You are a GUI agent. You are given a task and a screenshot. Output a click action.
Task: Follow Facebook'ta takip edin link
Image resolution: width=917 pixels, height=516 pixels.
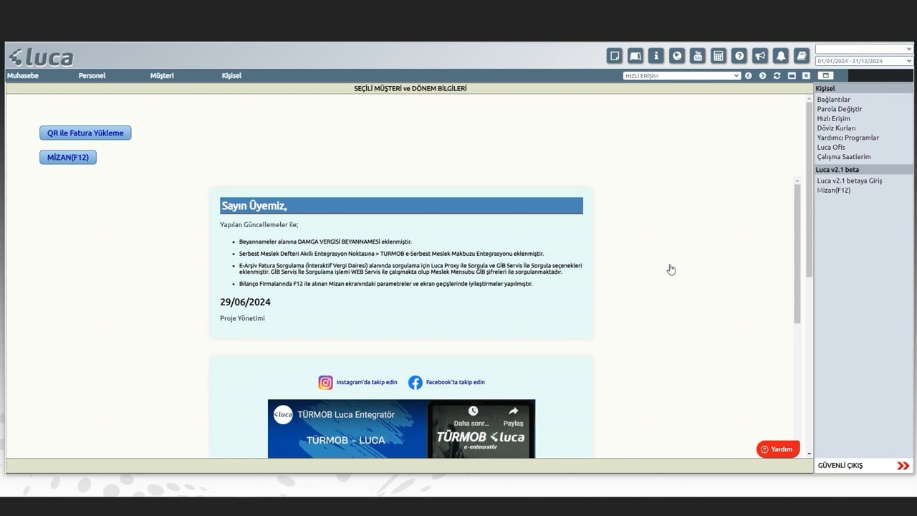click(x=455, y=383)
